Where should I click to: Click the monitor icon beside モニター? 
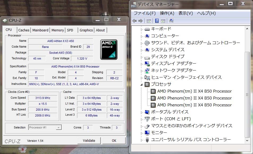[x=147, y=133]
